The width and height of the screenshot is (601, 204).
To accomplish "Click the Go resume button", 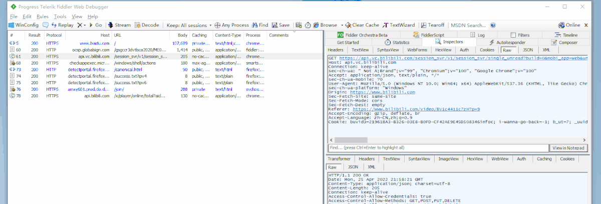I will pos(96,25).
